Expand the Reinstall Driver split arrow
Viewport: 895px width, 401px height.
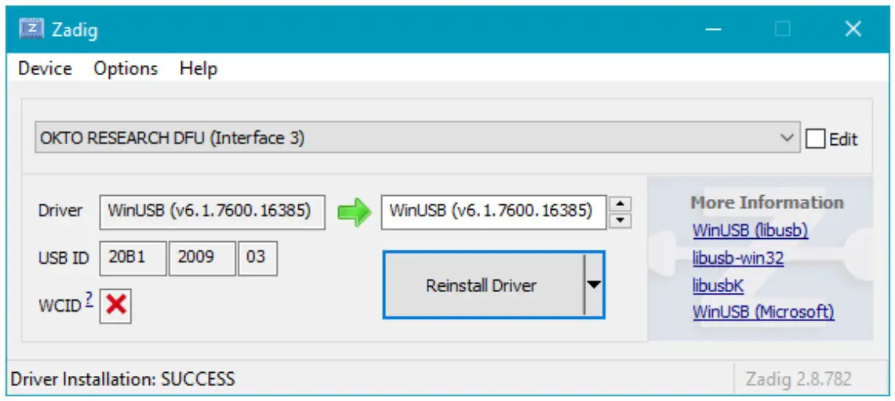pos(595,285)
